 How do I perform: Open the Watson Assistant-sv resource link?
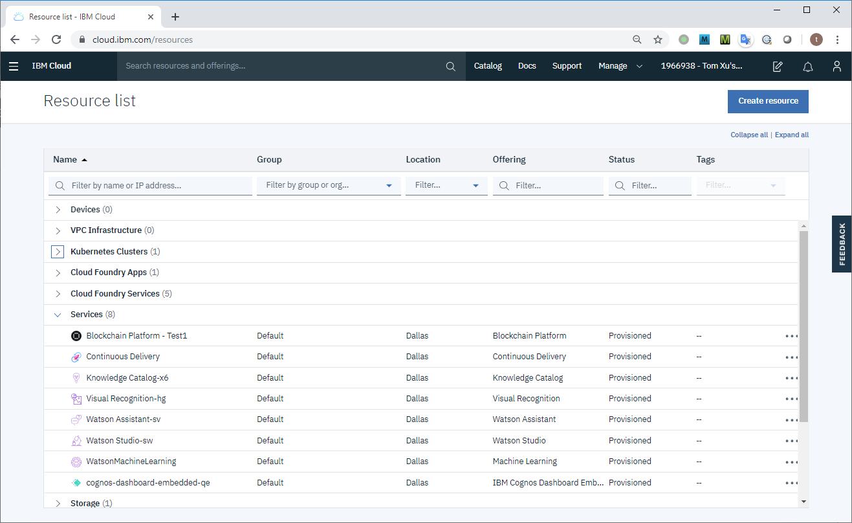(x=124, y=419)
